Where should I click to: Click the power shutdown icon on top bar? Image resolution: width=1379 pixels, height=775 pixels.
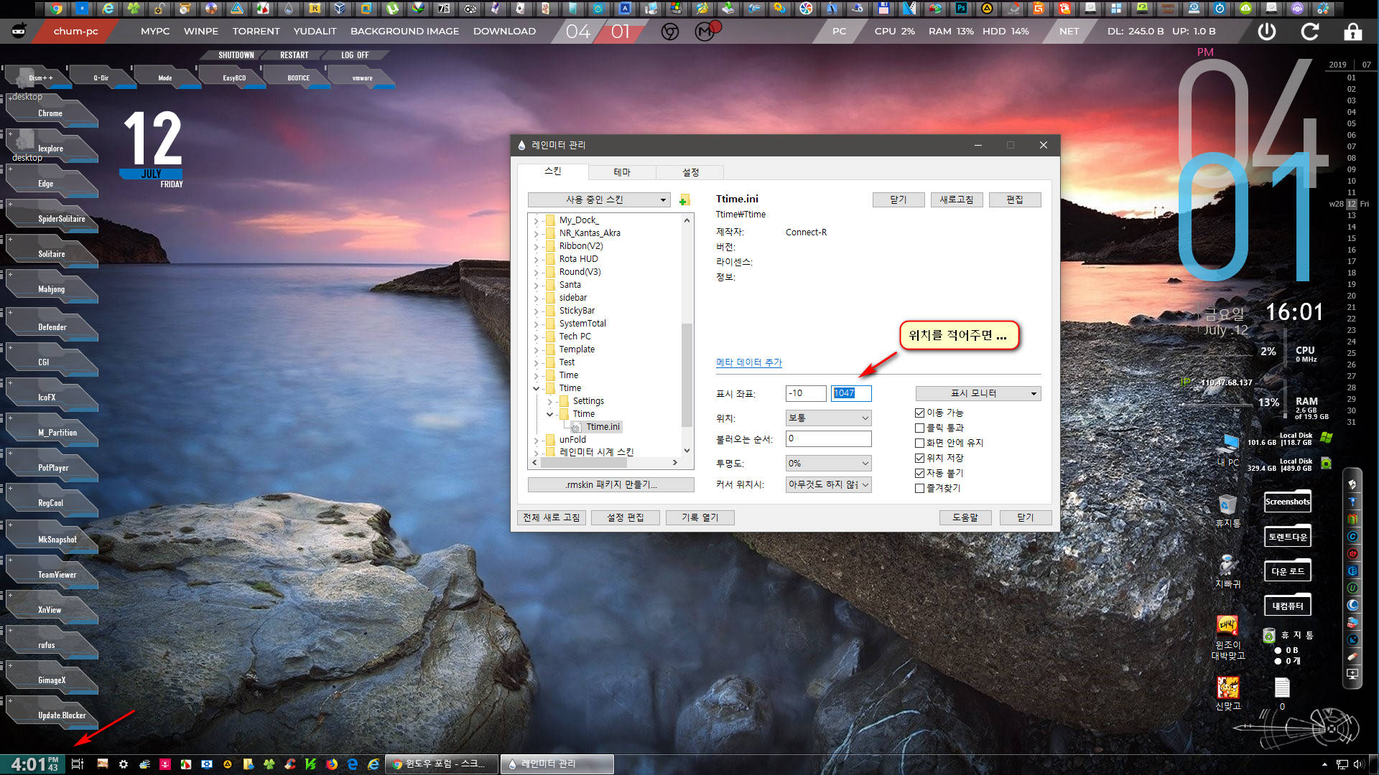pyautogui.click(x=1267, y=32)
